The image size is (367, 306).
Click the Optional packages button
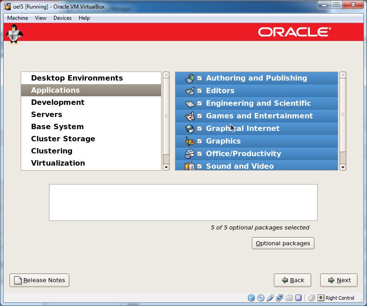[x=283, y=243]
